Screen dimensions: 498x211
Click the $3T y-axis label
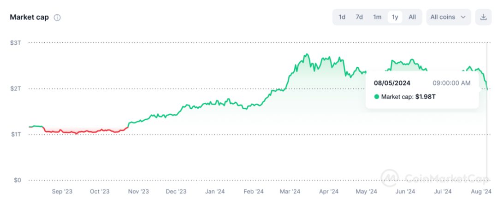(16, 42)
